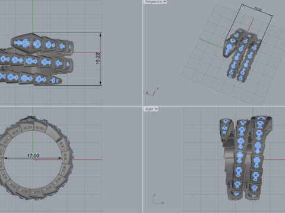This screenshot has width=285, height=213.
Task: Select the ring model in Perspective viewport
Action: pyautogui.click(x=242, y=56)
